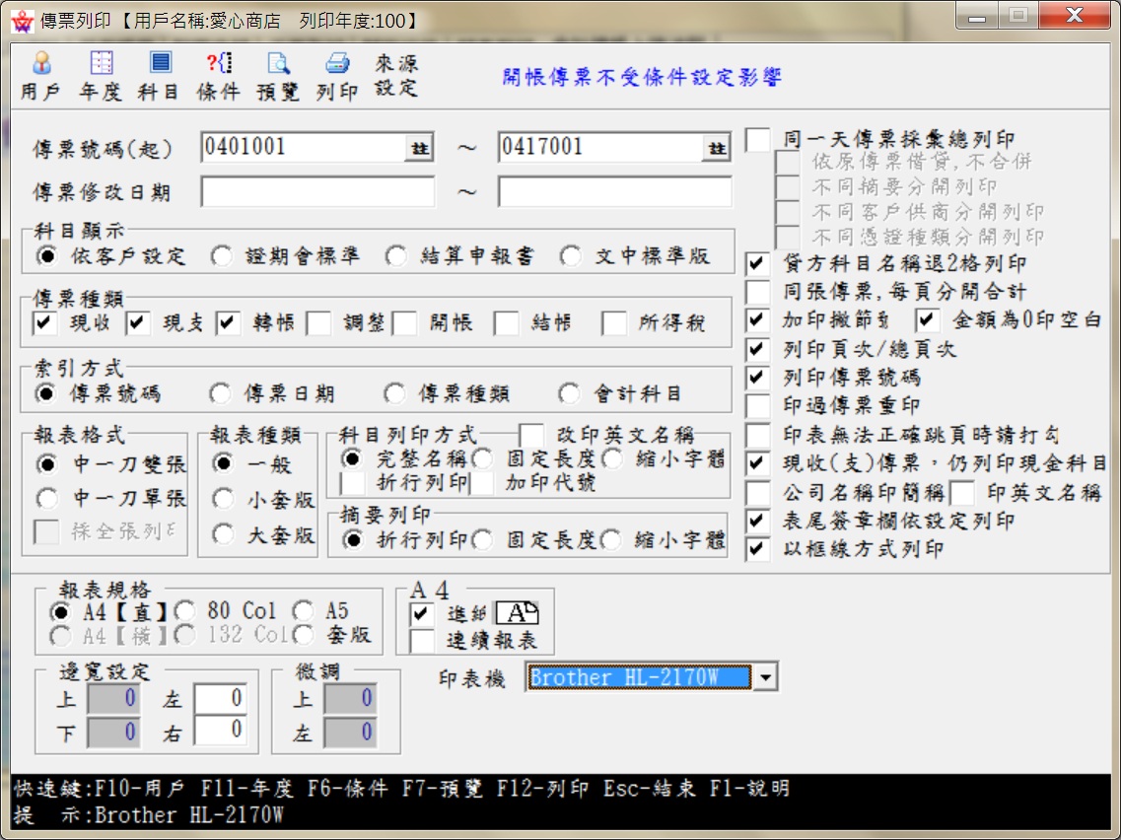Open 來源設定 (Source Settings)
The height and width of the screenshot is (840, 1121).
pos(396,76)
